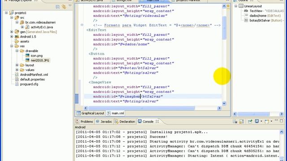Expand the values folder node

tap(17, 70)
